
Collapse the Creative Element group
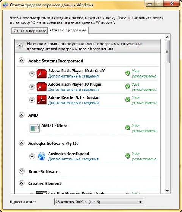point(22,183)
